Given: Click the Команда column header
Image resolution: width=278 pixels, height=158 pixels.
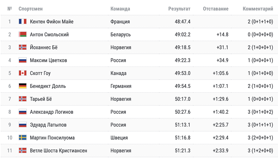Looking at the screenshot, I should point(120,9).
